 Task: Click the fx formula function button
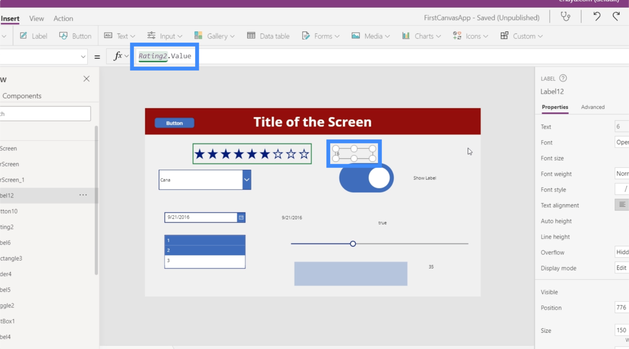[x=121, y=56]
